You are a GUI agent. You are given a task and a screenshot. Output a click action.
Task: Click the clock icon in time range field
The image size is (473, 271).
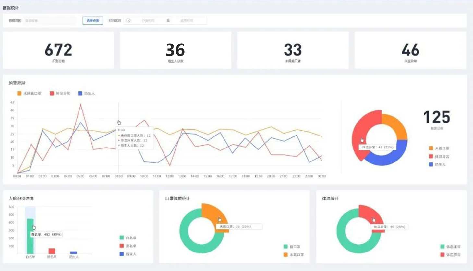[128, 21]
